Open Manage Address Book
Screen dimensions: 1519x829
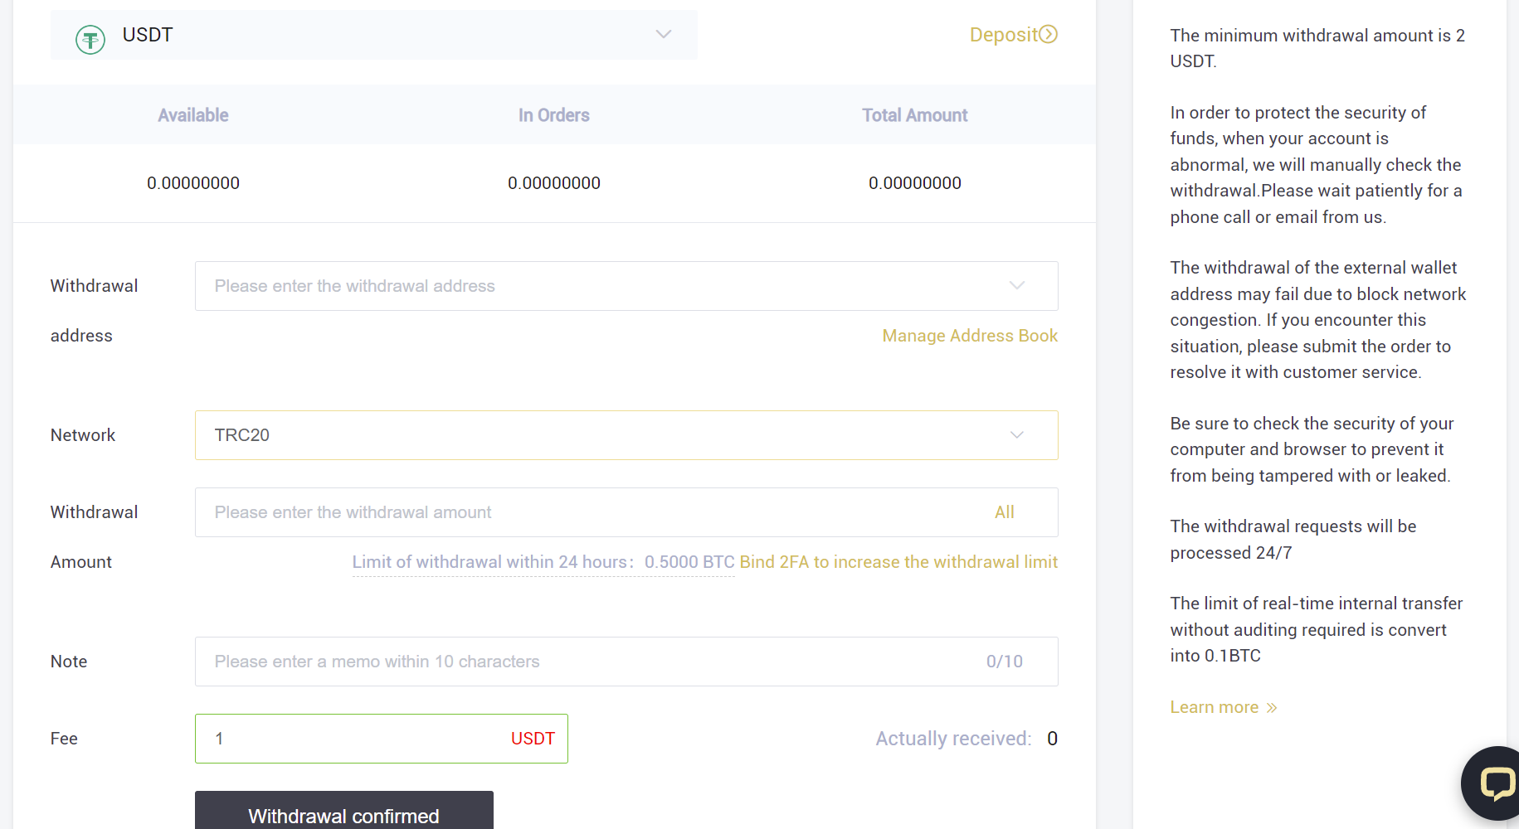pos(969,336)
